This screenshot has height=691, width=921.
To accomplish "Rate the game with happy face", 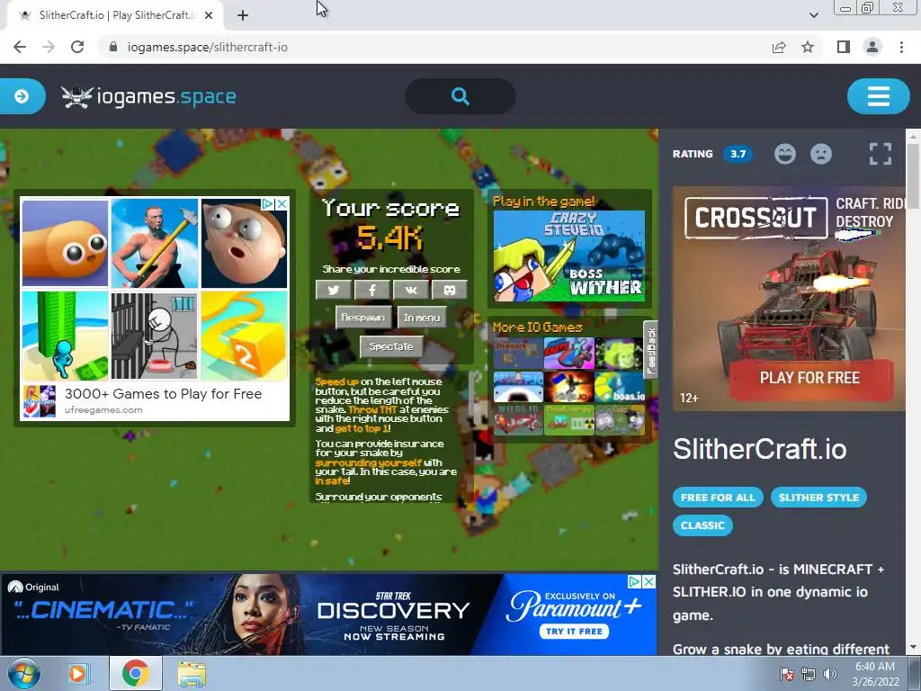I will (x=784, y=154).
